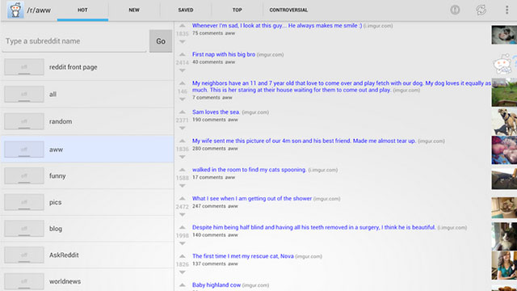Downvote the neighbors play fetch post
Viewport: 517px width, 291px height.
click(x=183, y=99)
